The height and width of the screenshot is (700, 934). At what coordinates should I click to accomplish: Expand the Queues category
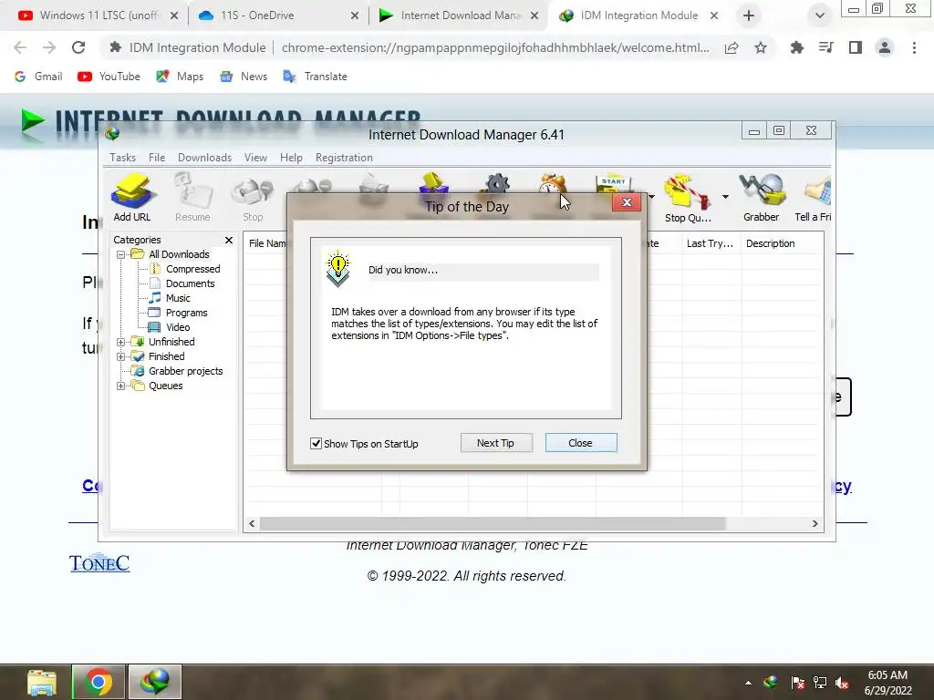point(121,386)
